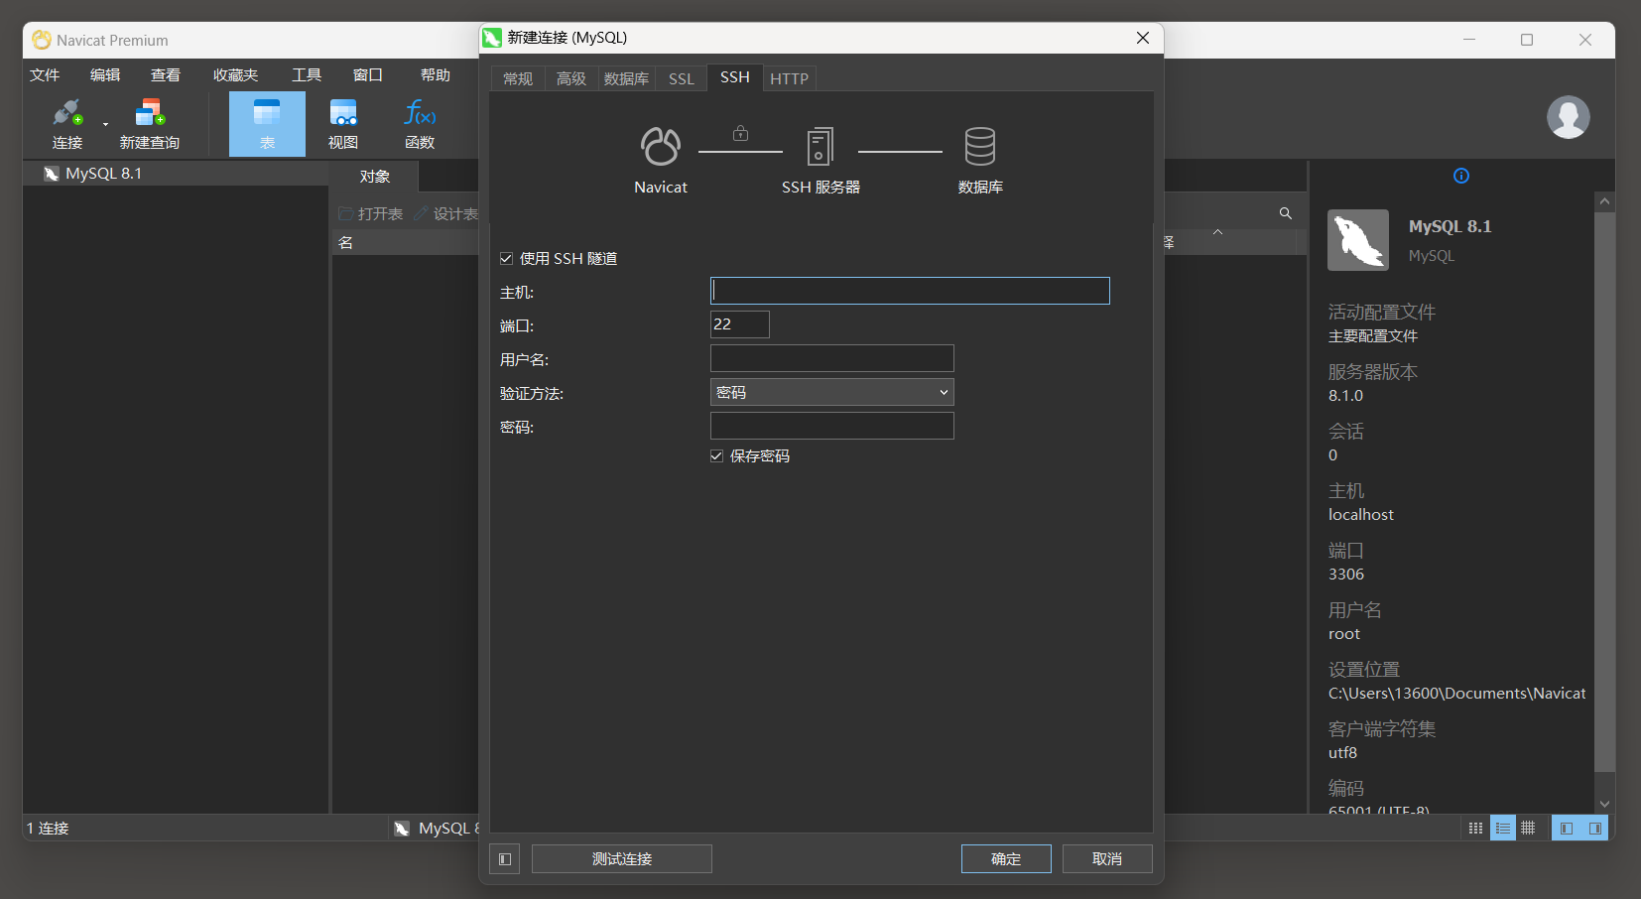Open the Tools (工具) menu
The height and width of the screenshot is (899, 1641).
[307, 75]
